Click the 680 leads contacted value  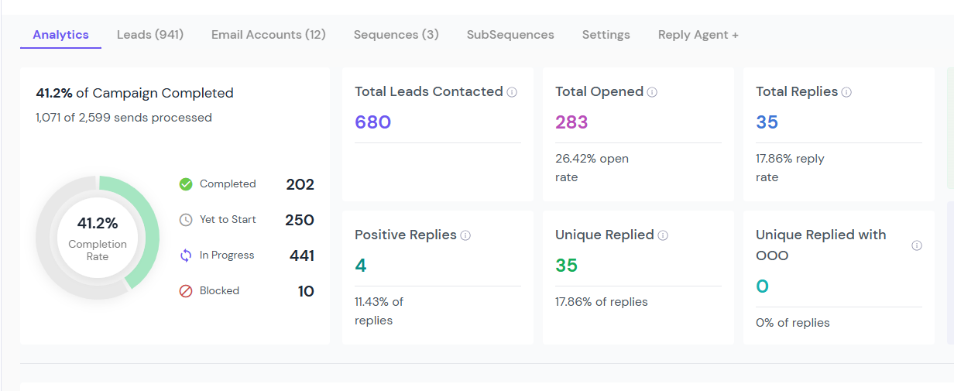[x=373, y=122]
